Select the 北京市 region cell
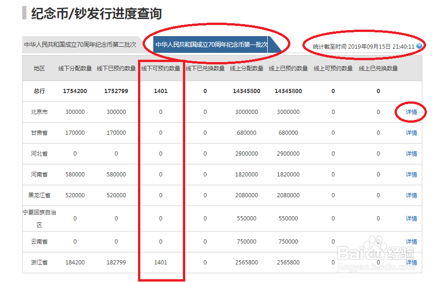The image size is (439, 282). pyautogui.click(x=39, y=112)
